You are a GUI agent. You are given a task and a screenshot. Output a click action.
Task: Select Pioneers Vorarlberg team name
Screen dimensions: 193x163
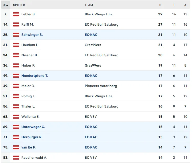pyautogui.click(x=101, y=86)
